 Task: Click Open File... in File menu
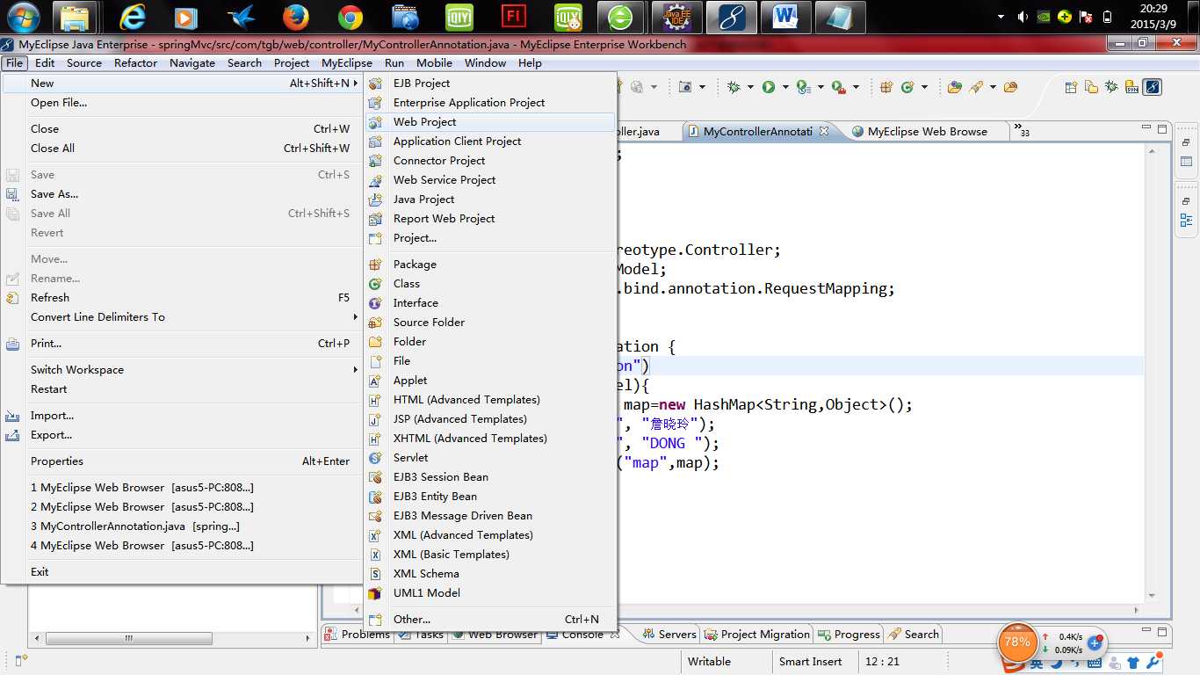184,103
